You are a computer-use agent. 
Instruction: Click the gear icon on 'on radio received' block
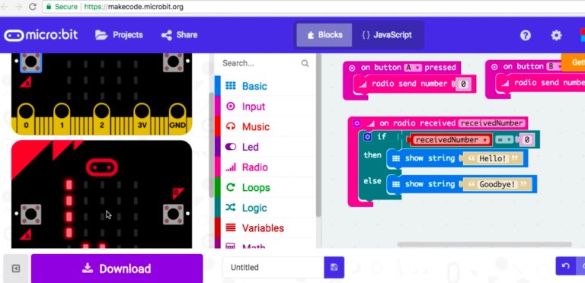point(356,123)
